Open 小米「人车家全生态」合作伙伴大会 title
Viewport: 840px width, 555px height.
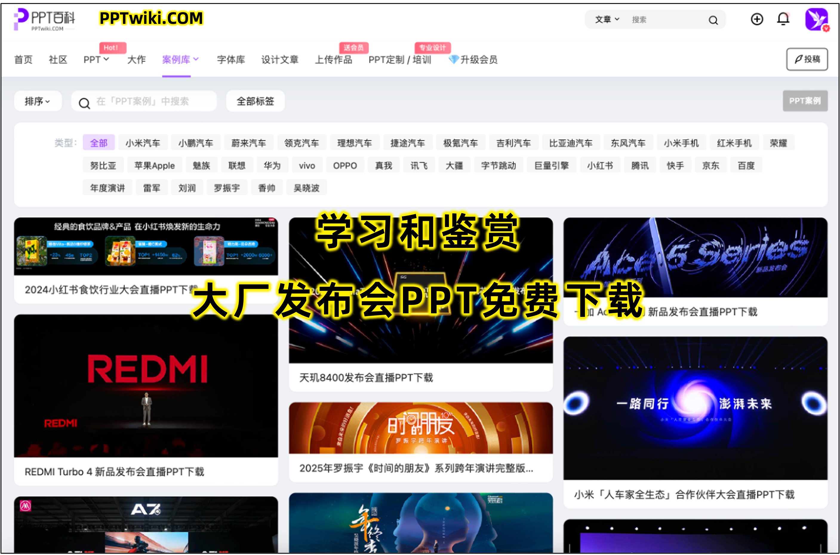click(684, 494)
